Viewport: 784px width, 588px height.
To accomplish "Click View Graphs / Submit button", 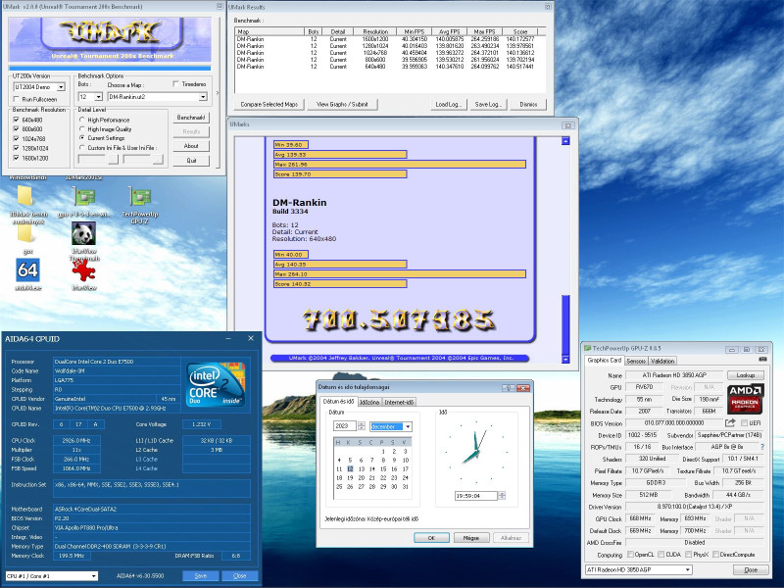I will click(x=342, y=104).
